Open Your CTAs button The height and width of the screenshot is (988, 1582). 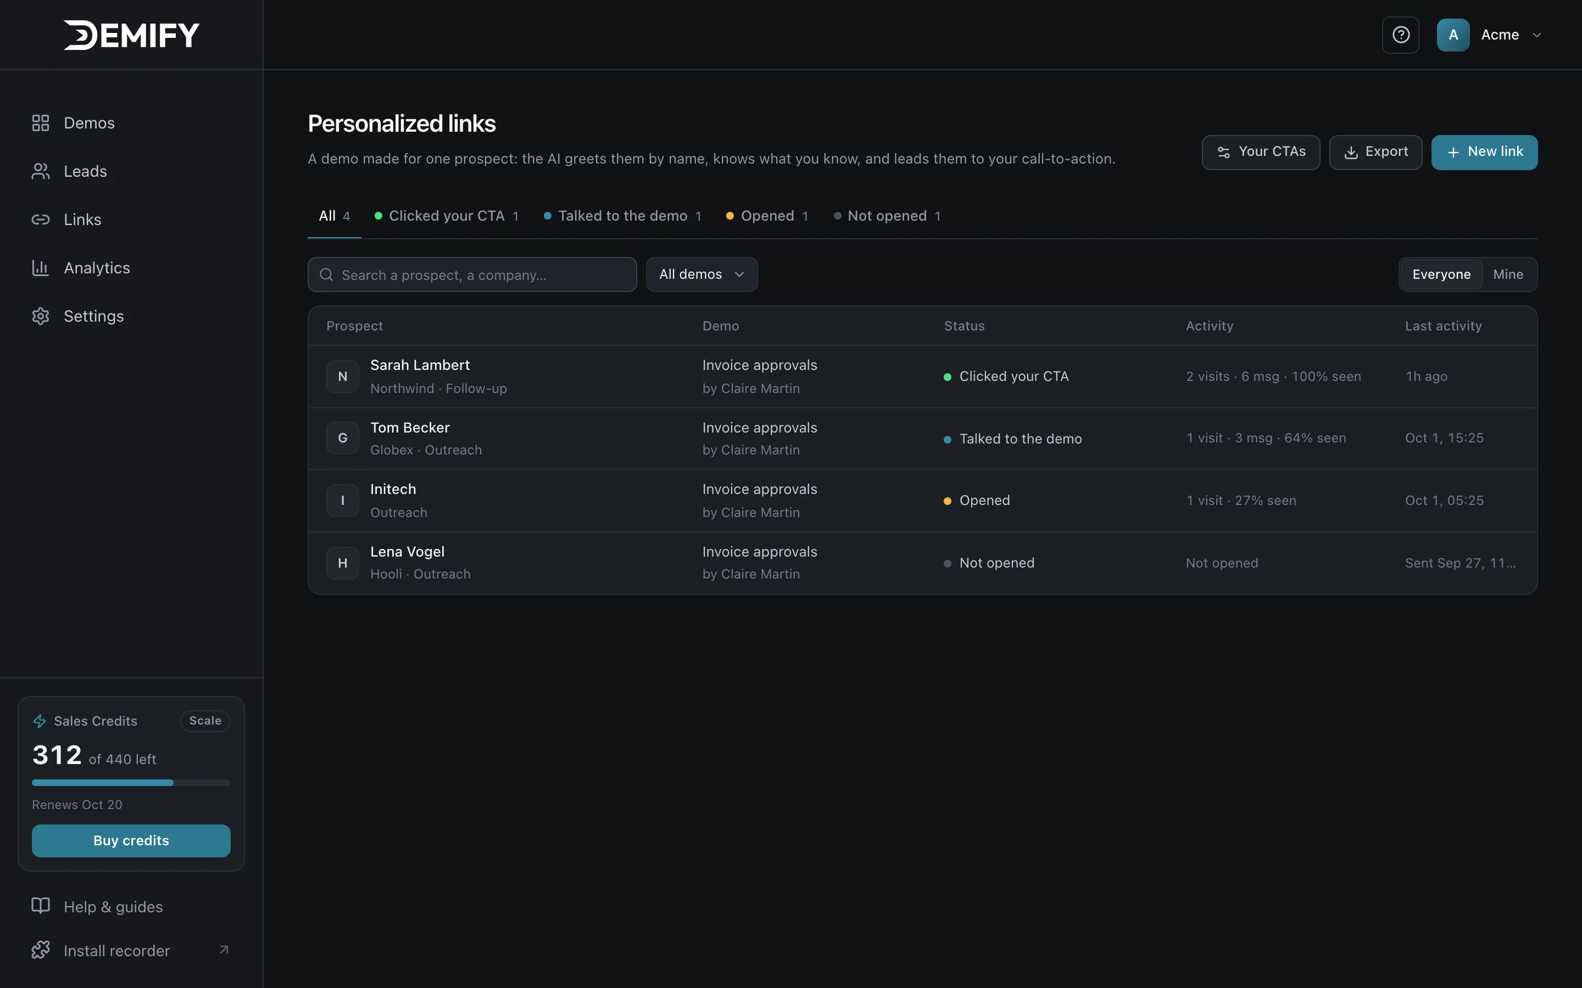(x=1260, y=152)
